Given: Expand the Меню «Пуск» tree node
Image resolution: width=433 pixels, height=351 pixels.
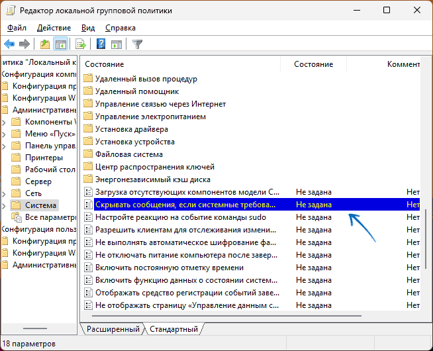Looking at the screenshot, I should tap(4, 134).
